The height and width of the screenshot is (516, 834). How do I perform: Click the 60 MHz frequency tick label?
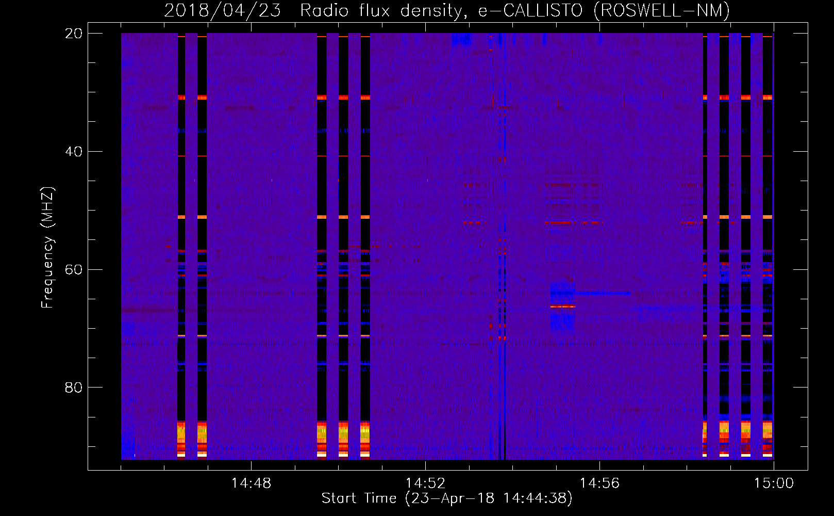coord(74,269)
